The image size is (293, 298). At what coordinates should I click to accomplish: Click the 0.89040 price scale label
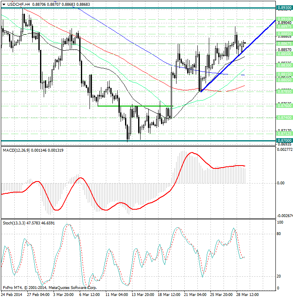pos(284,23)
